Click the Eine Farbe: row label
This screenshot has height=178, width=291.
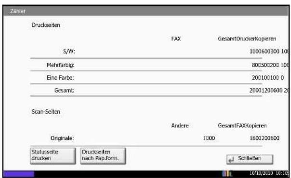pos(60,77)
